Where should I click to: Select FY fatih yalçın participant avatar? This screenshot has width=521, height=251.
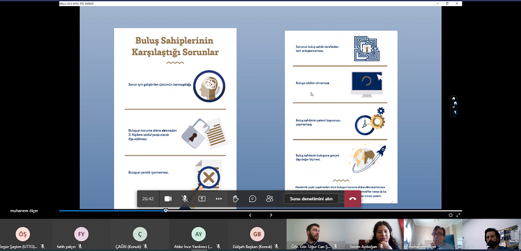click(x=81, y=234)
